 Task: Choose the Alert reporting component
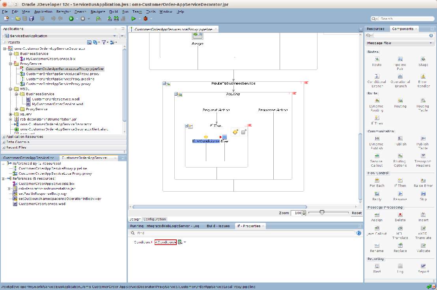(x=377, y=268)
